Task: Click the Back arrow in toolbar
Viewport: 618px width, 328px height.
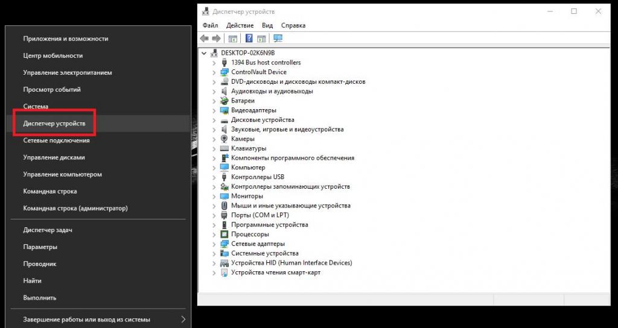Action: click(x=205, y=39)
